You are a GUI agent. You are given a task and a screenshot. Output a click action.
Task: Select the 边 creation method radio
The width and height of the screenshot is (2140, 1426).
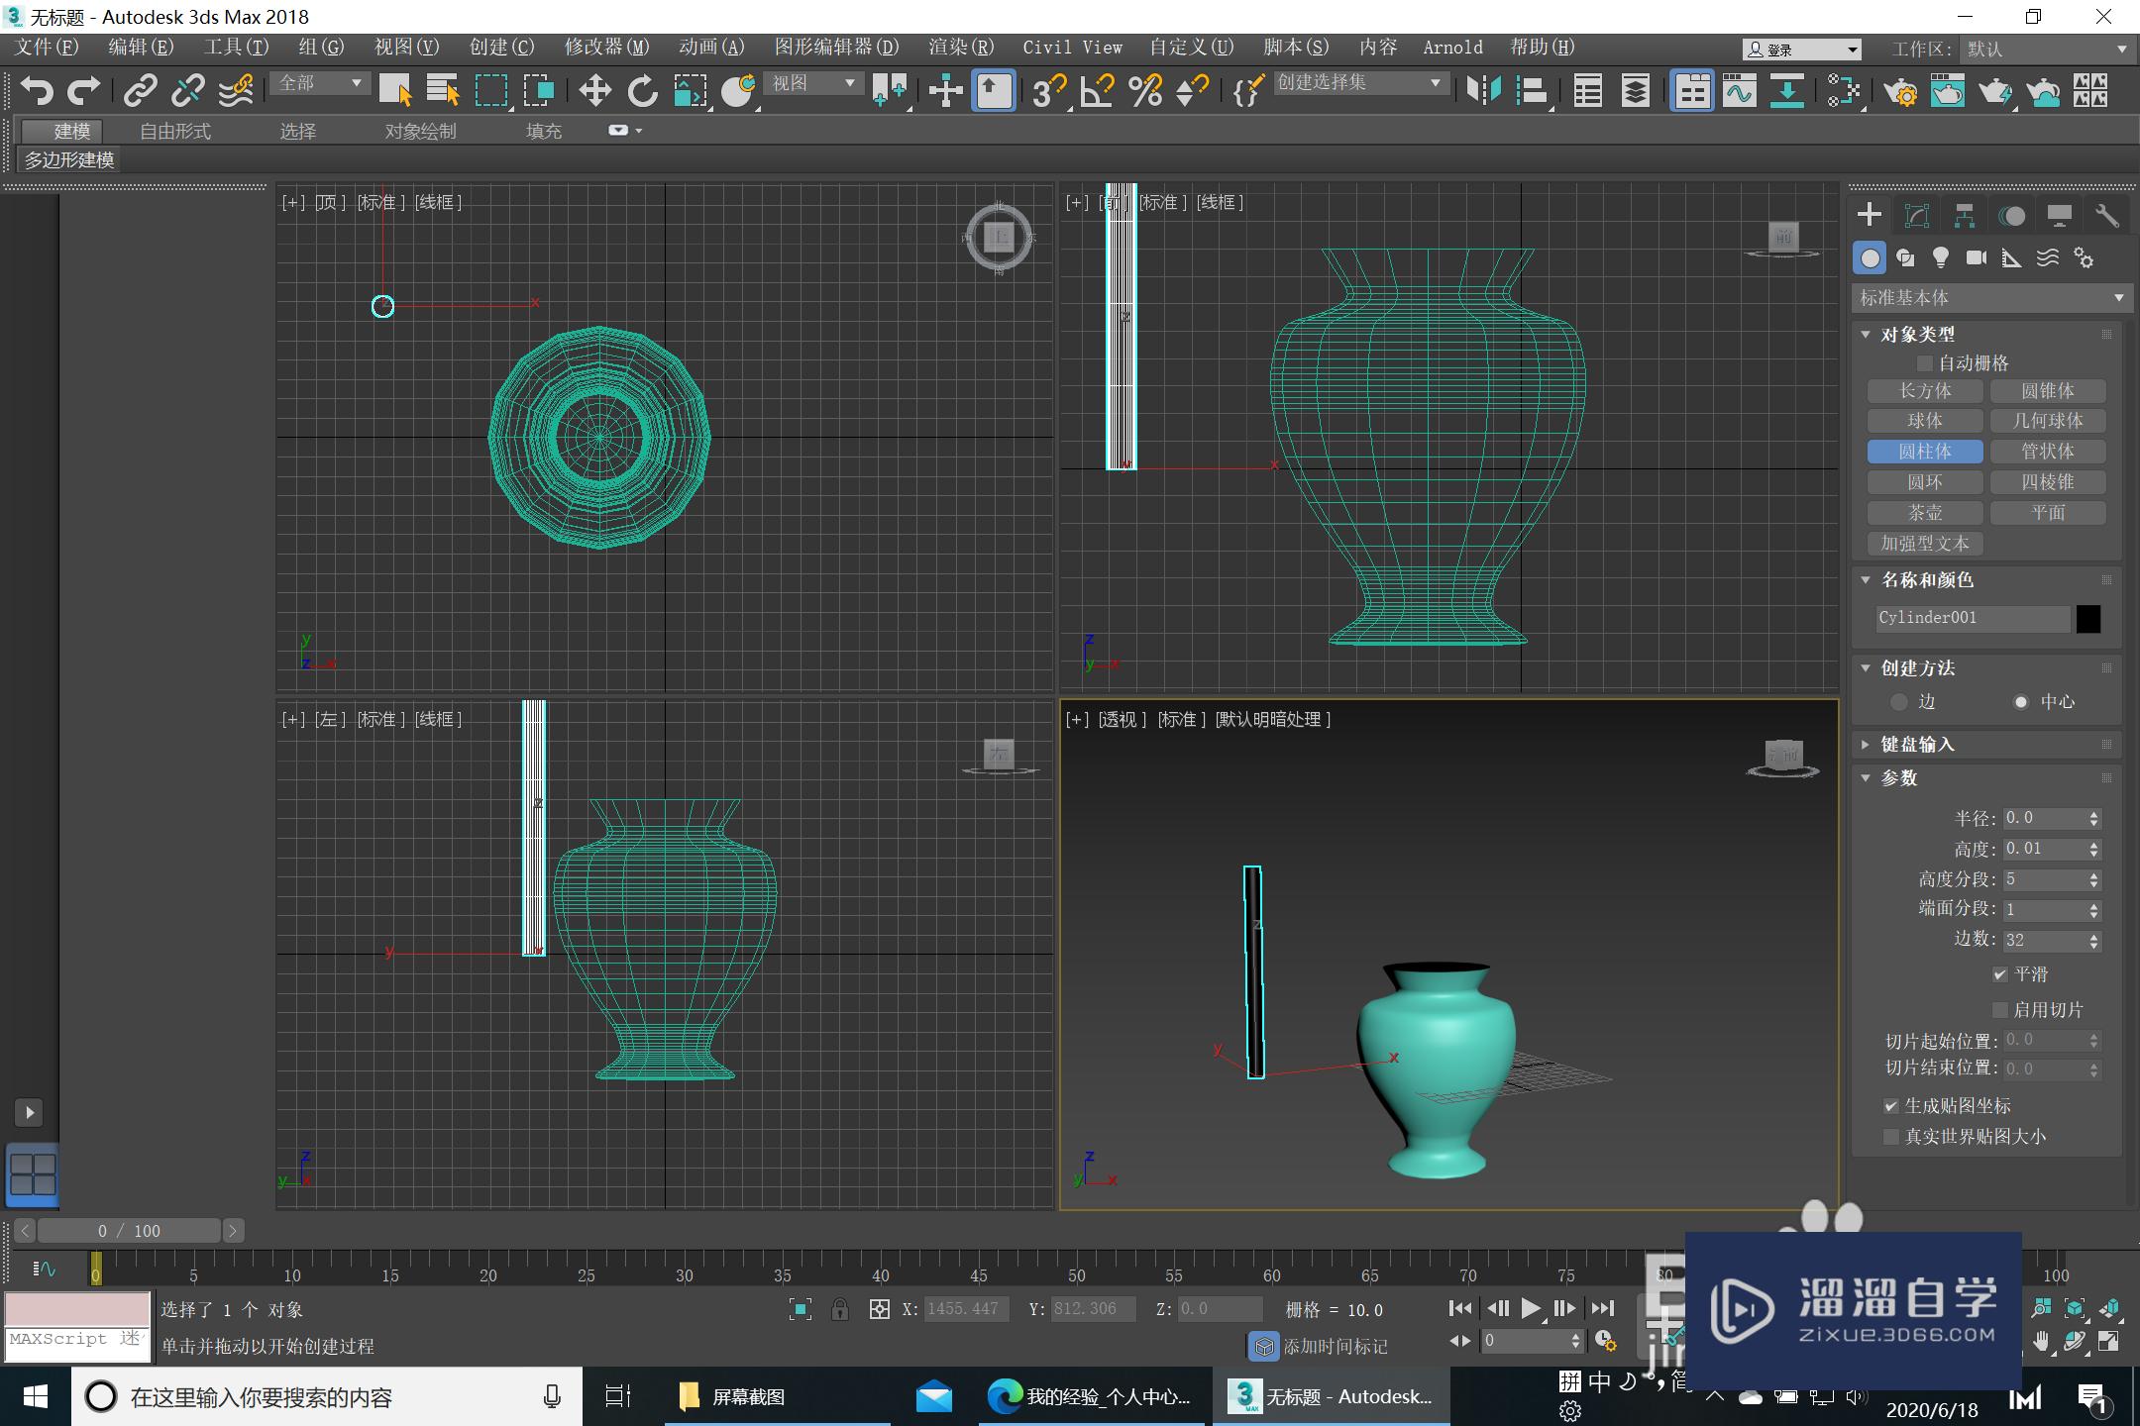[1899, 702]
